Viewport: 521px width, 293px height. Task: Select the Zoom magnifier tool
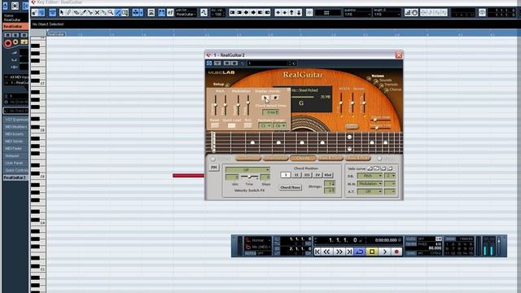coord(111,13)
